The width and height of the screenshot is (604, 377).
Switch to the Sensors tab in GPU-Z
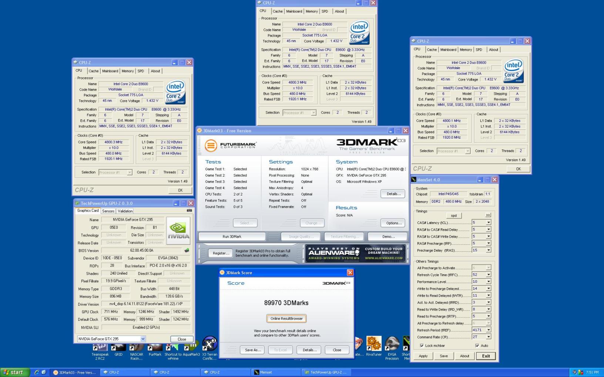108,211
